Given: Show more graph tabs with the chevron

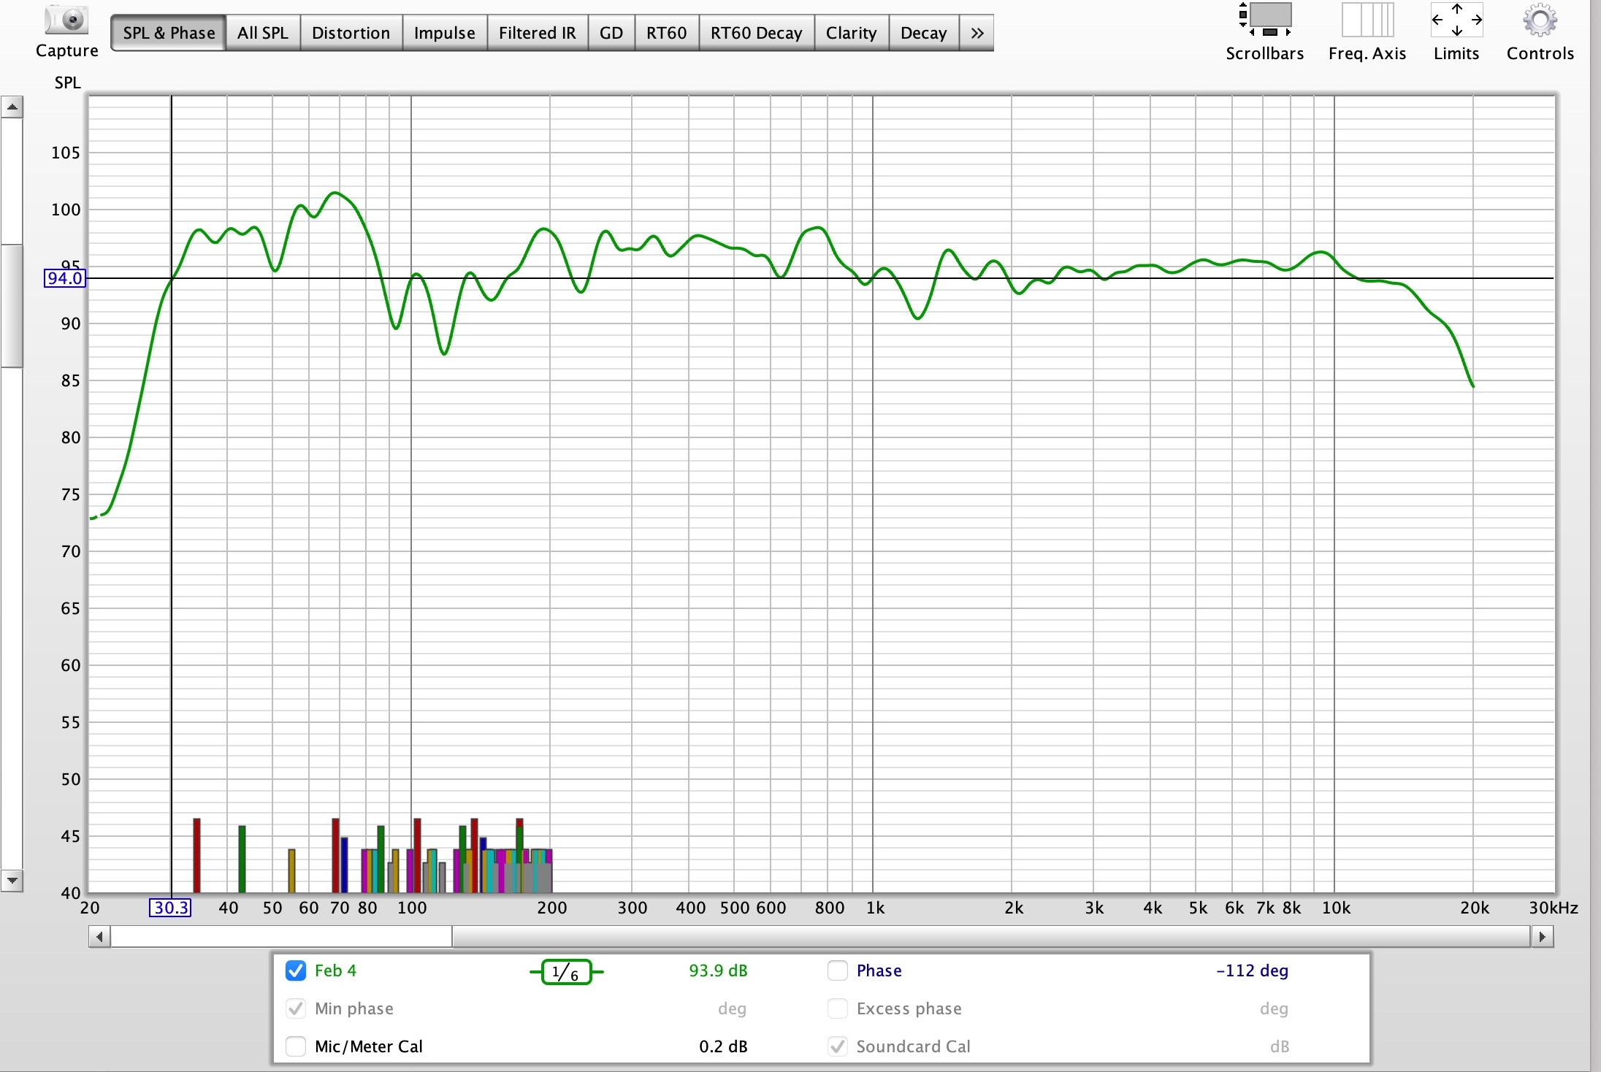Looking at the screenshot, I should click(x=977, y=33).
